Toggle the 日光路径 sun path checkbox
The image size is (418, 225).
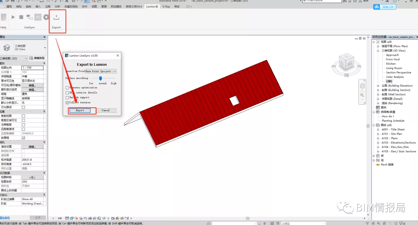coord(23,107)
